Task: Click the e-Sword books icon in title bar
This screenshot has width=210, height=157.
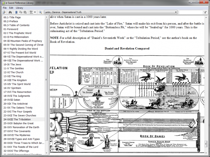Action: pyautogui.click(x=3, y=3)
